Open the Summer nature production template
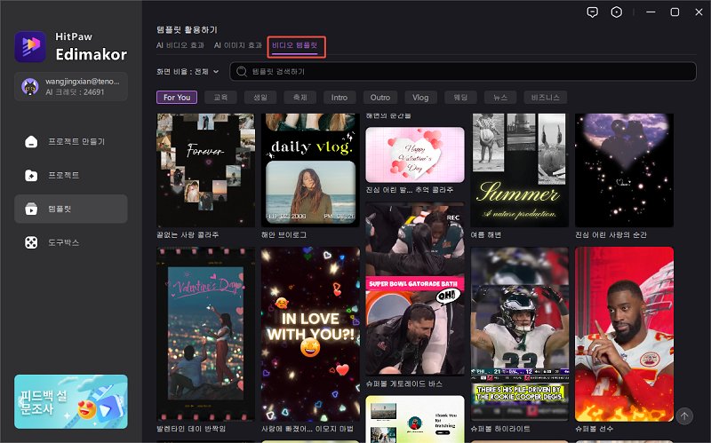Screen dimensions: 711x443 point(520,170)
